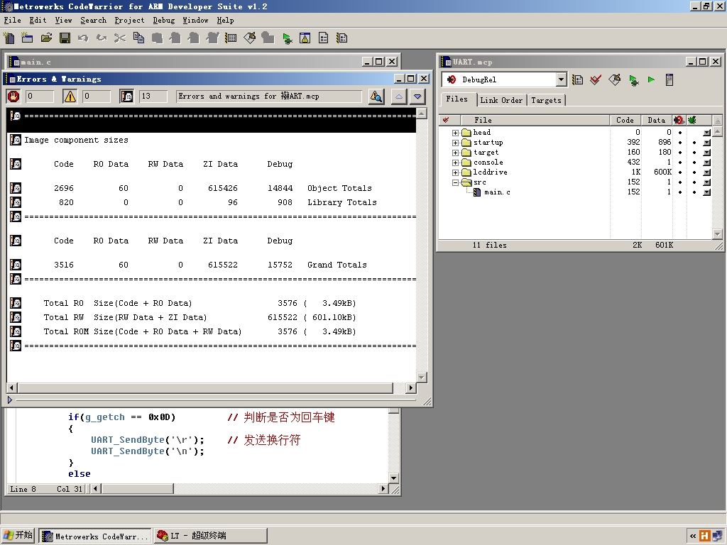Click the Code column header

pyautogui.click(x=625, y=120)
